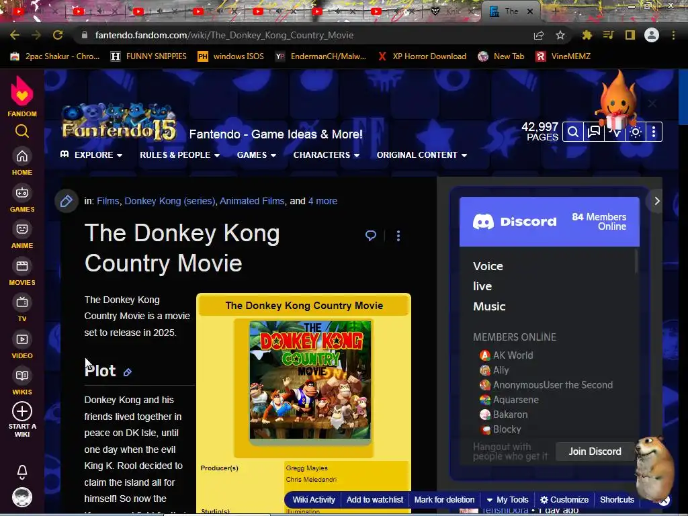Screen dimensions: 688x516
Task: Reload the page in the browser
Action: [58, 35]
